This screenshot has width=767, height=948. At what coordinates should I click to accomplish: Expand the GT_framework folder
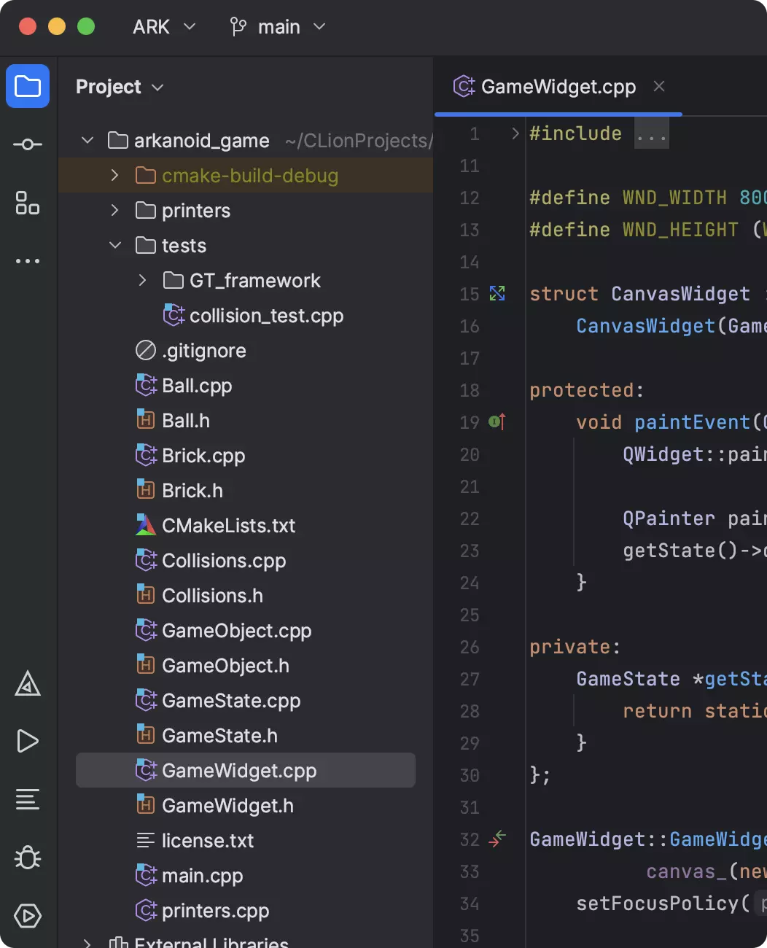click(x=142, y=281)
